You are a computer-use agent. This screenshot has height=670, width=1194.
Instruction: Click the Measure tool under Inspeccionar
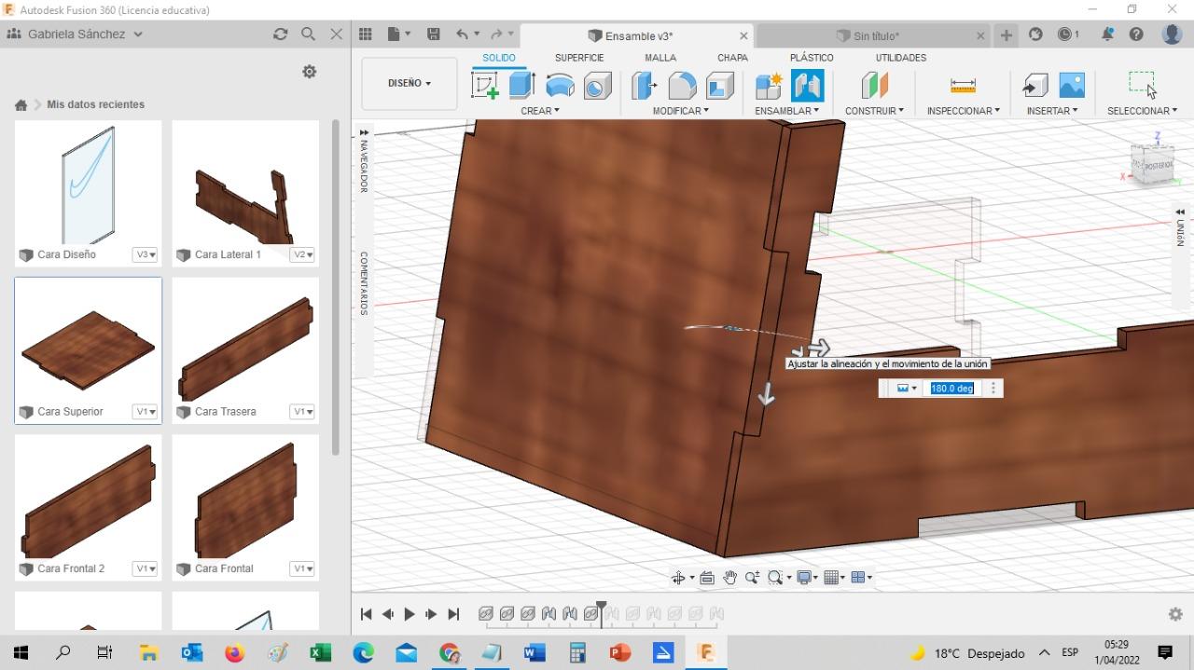(963, 86)
